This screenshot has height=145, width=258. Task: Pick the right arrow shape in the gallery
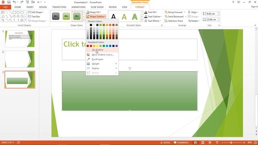coord(15,16)
